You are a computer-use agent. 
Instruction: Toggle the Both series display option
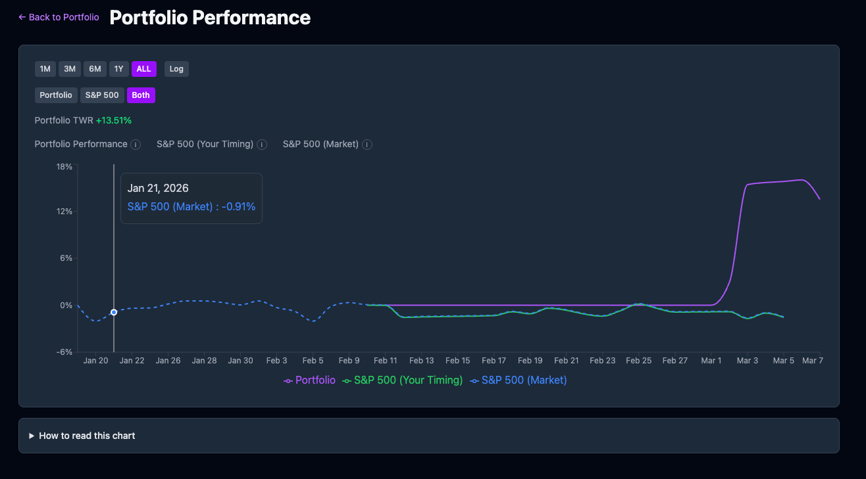click(x=141, y=95)
